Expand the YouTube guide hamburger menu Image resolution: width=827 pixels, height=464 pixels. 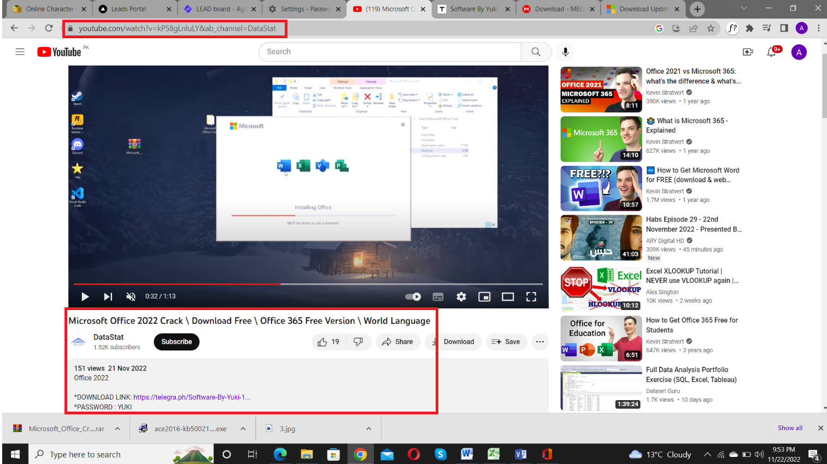(x=20, y=51)
